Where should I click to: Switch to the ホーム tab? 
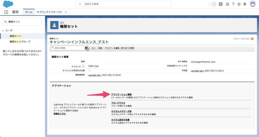pyautogui.click(x=29, y=12)
